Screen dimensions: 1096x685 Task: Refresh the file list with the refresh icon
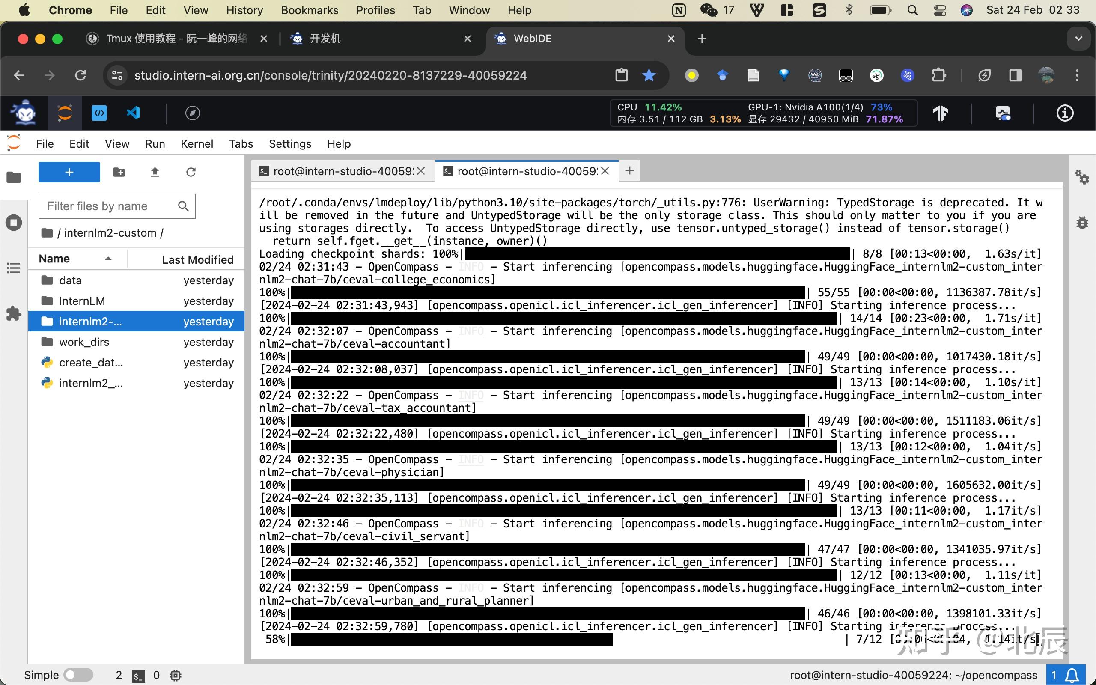[191, 172]
